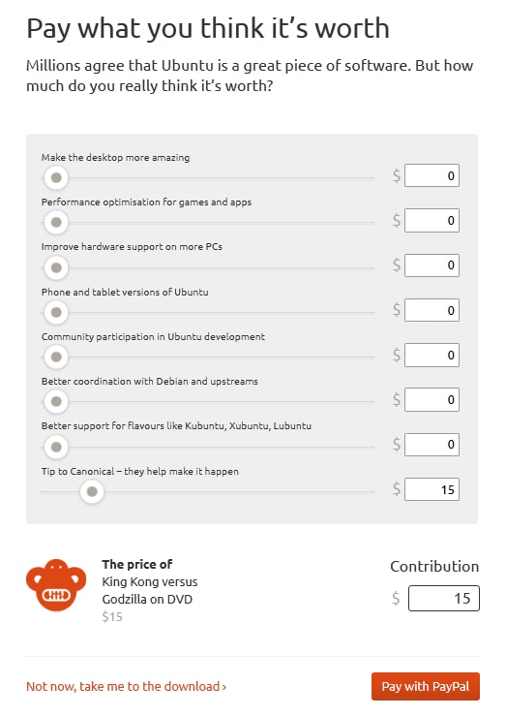
Task: Click Tip to Canonical slider handle
Action: coord(92,492)
